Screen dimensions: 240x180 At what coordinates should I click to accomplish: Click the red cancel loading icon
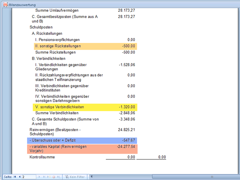(x=54, y=177)
